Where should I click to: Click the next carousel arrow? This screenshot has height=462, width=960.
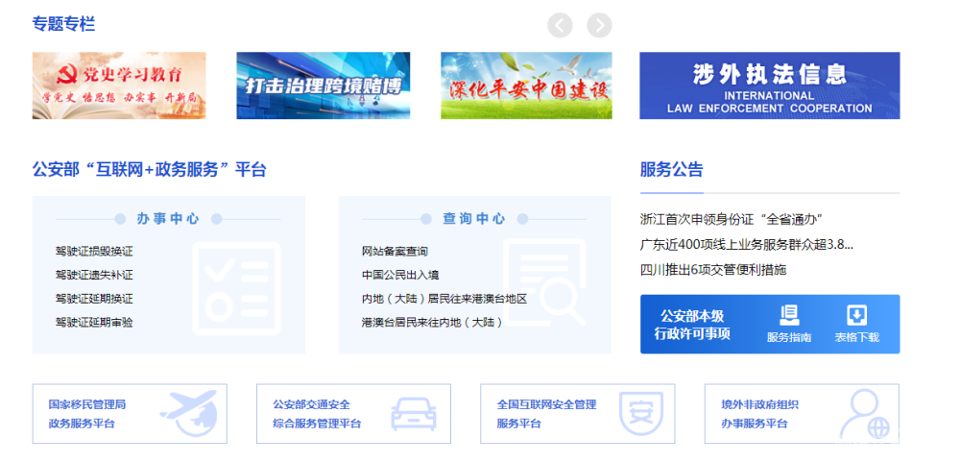[x=599, y=25]
